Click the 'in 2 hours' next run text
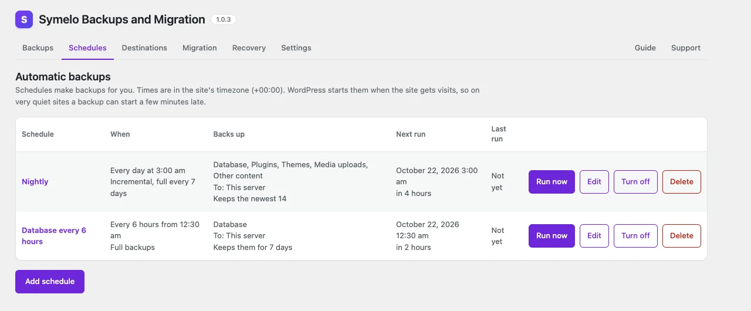The width and height of the screenshot is (751, 311). pos(414,248)
